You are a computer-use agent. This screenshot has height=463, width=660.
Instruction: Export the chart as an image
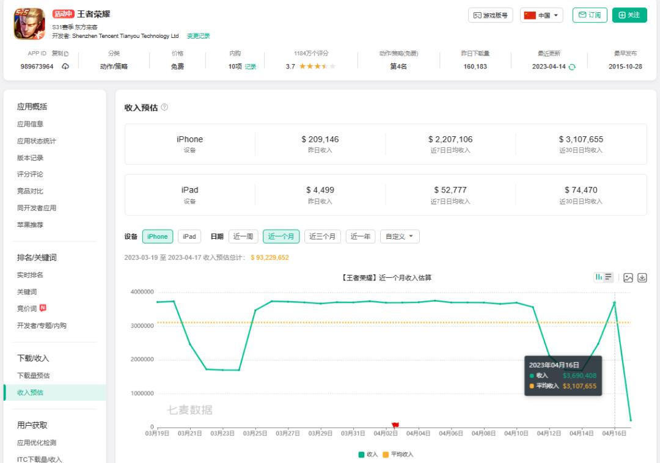(628, 277)
